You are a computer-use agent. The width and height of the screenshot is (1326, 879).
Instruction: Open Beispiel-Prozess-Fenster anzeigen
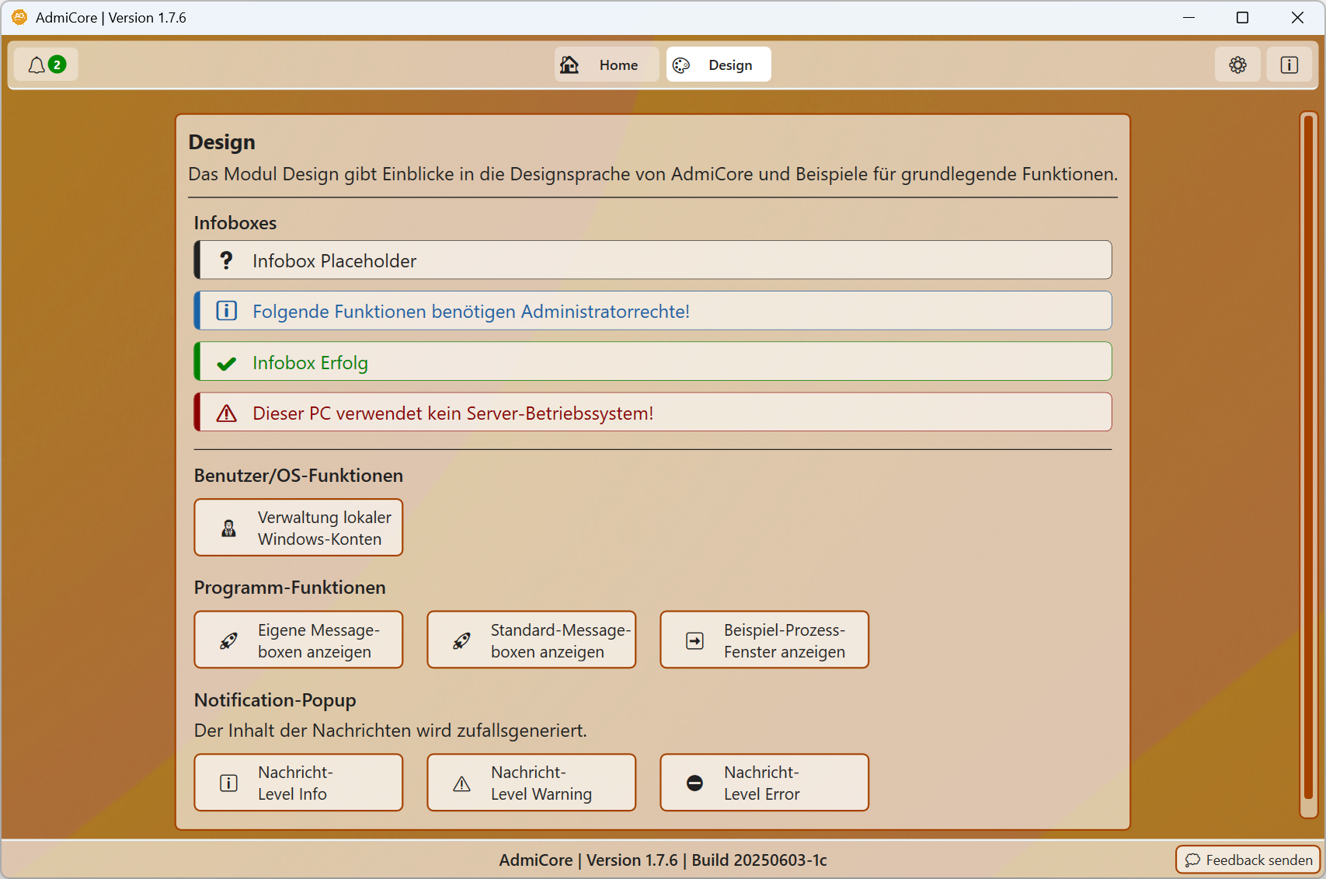764,640
